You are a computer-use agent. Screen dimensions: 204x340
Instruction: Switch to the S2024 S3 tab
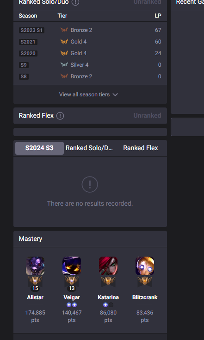(x=39, y=148)
